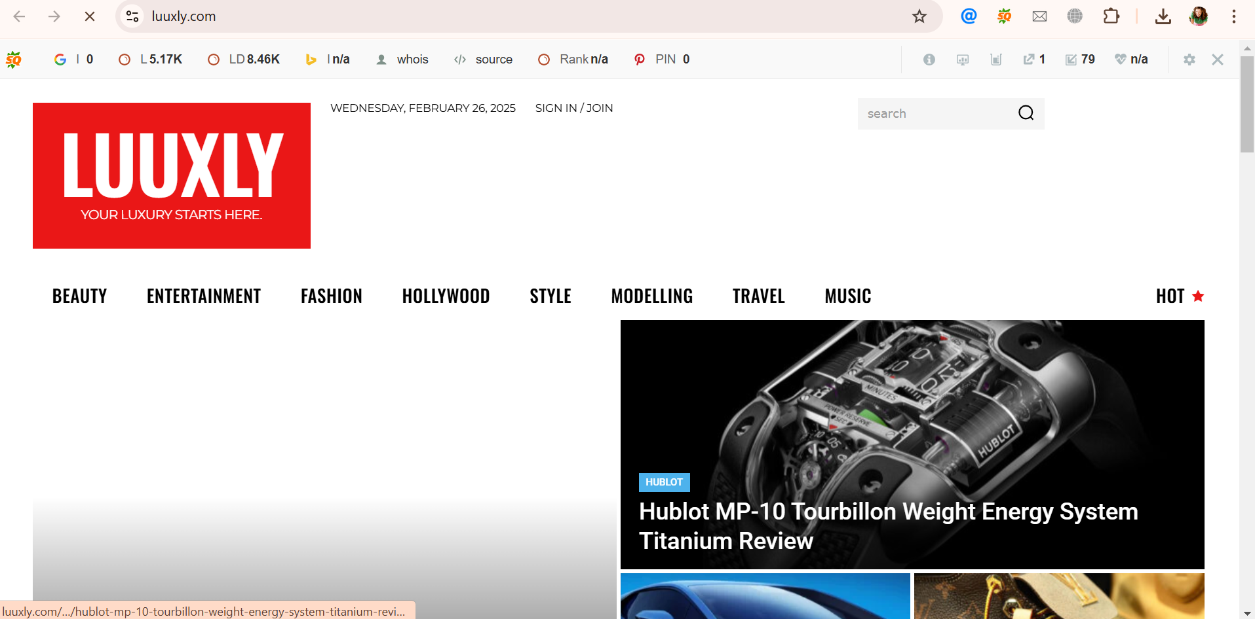This screenshot has height=619, width=1255.
Task: Open the MUSIC menu item
Action: click(x=848, y=296)
